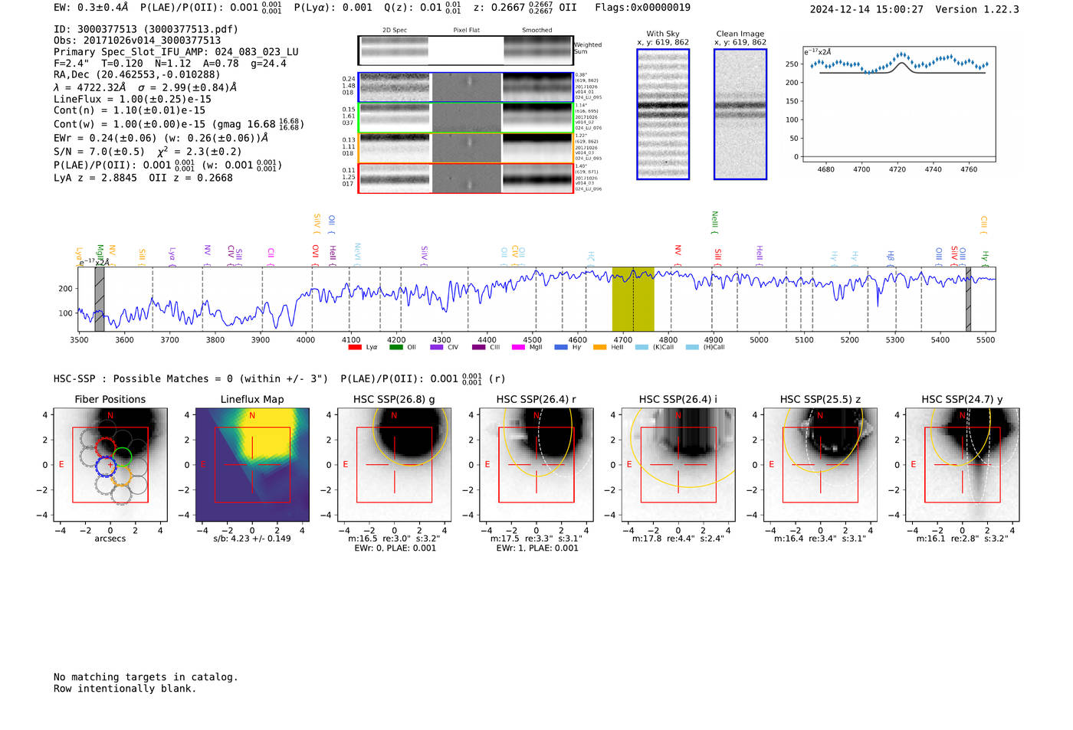Click the F=2.4" T=0.120 parameters line

pyautogui.click(x=170, y=64)
